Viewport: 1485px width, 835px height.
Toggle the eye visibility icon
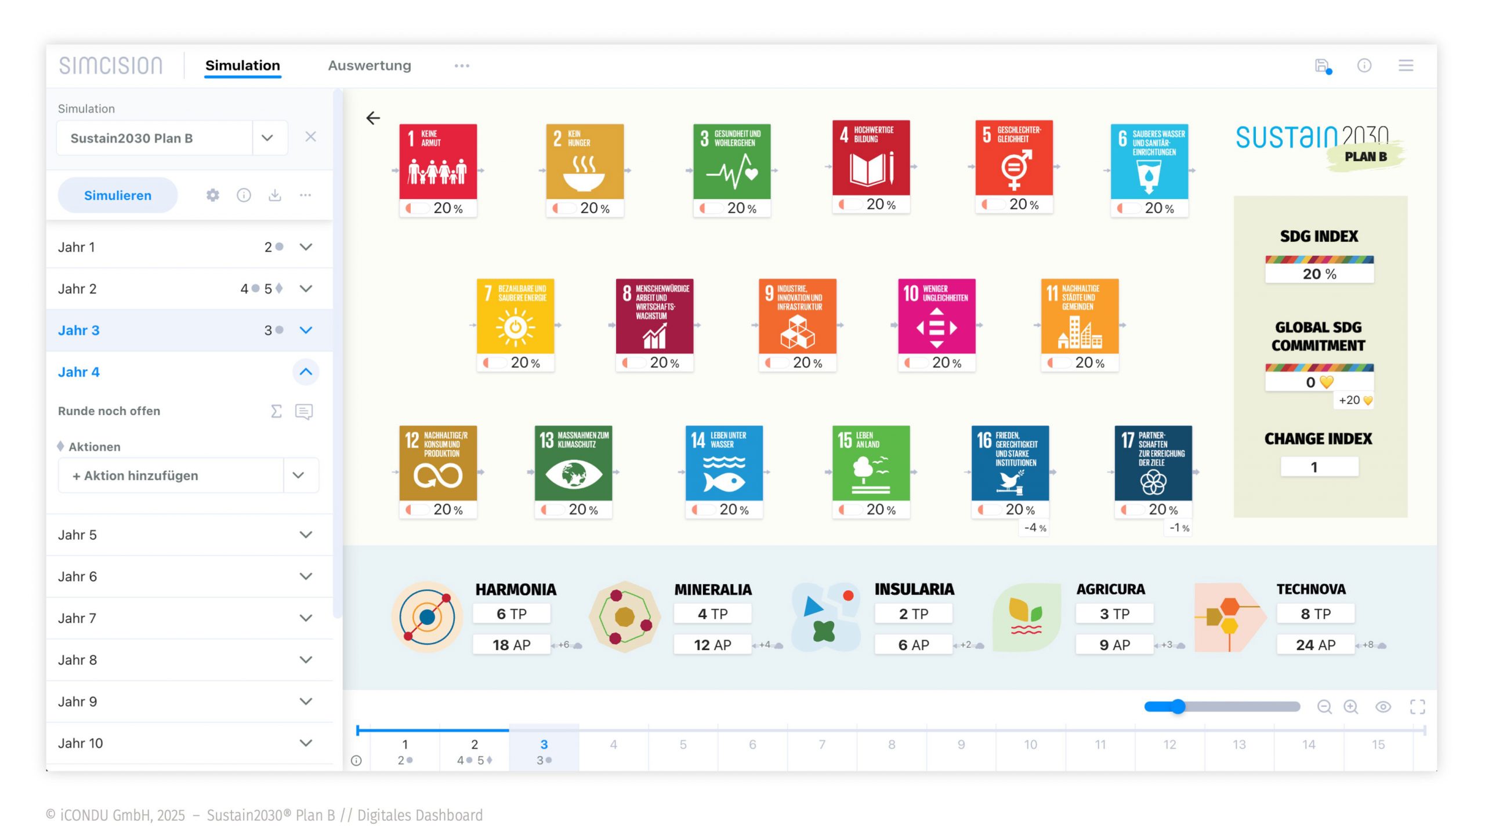pyautogui.click(x=1383, y=706)
